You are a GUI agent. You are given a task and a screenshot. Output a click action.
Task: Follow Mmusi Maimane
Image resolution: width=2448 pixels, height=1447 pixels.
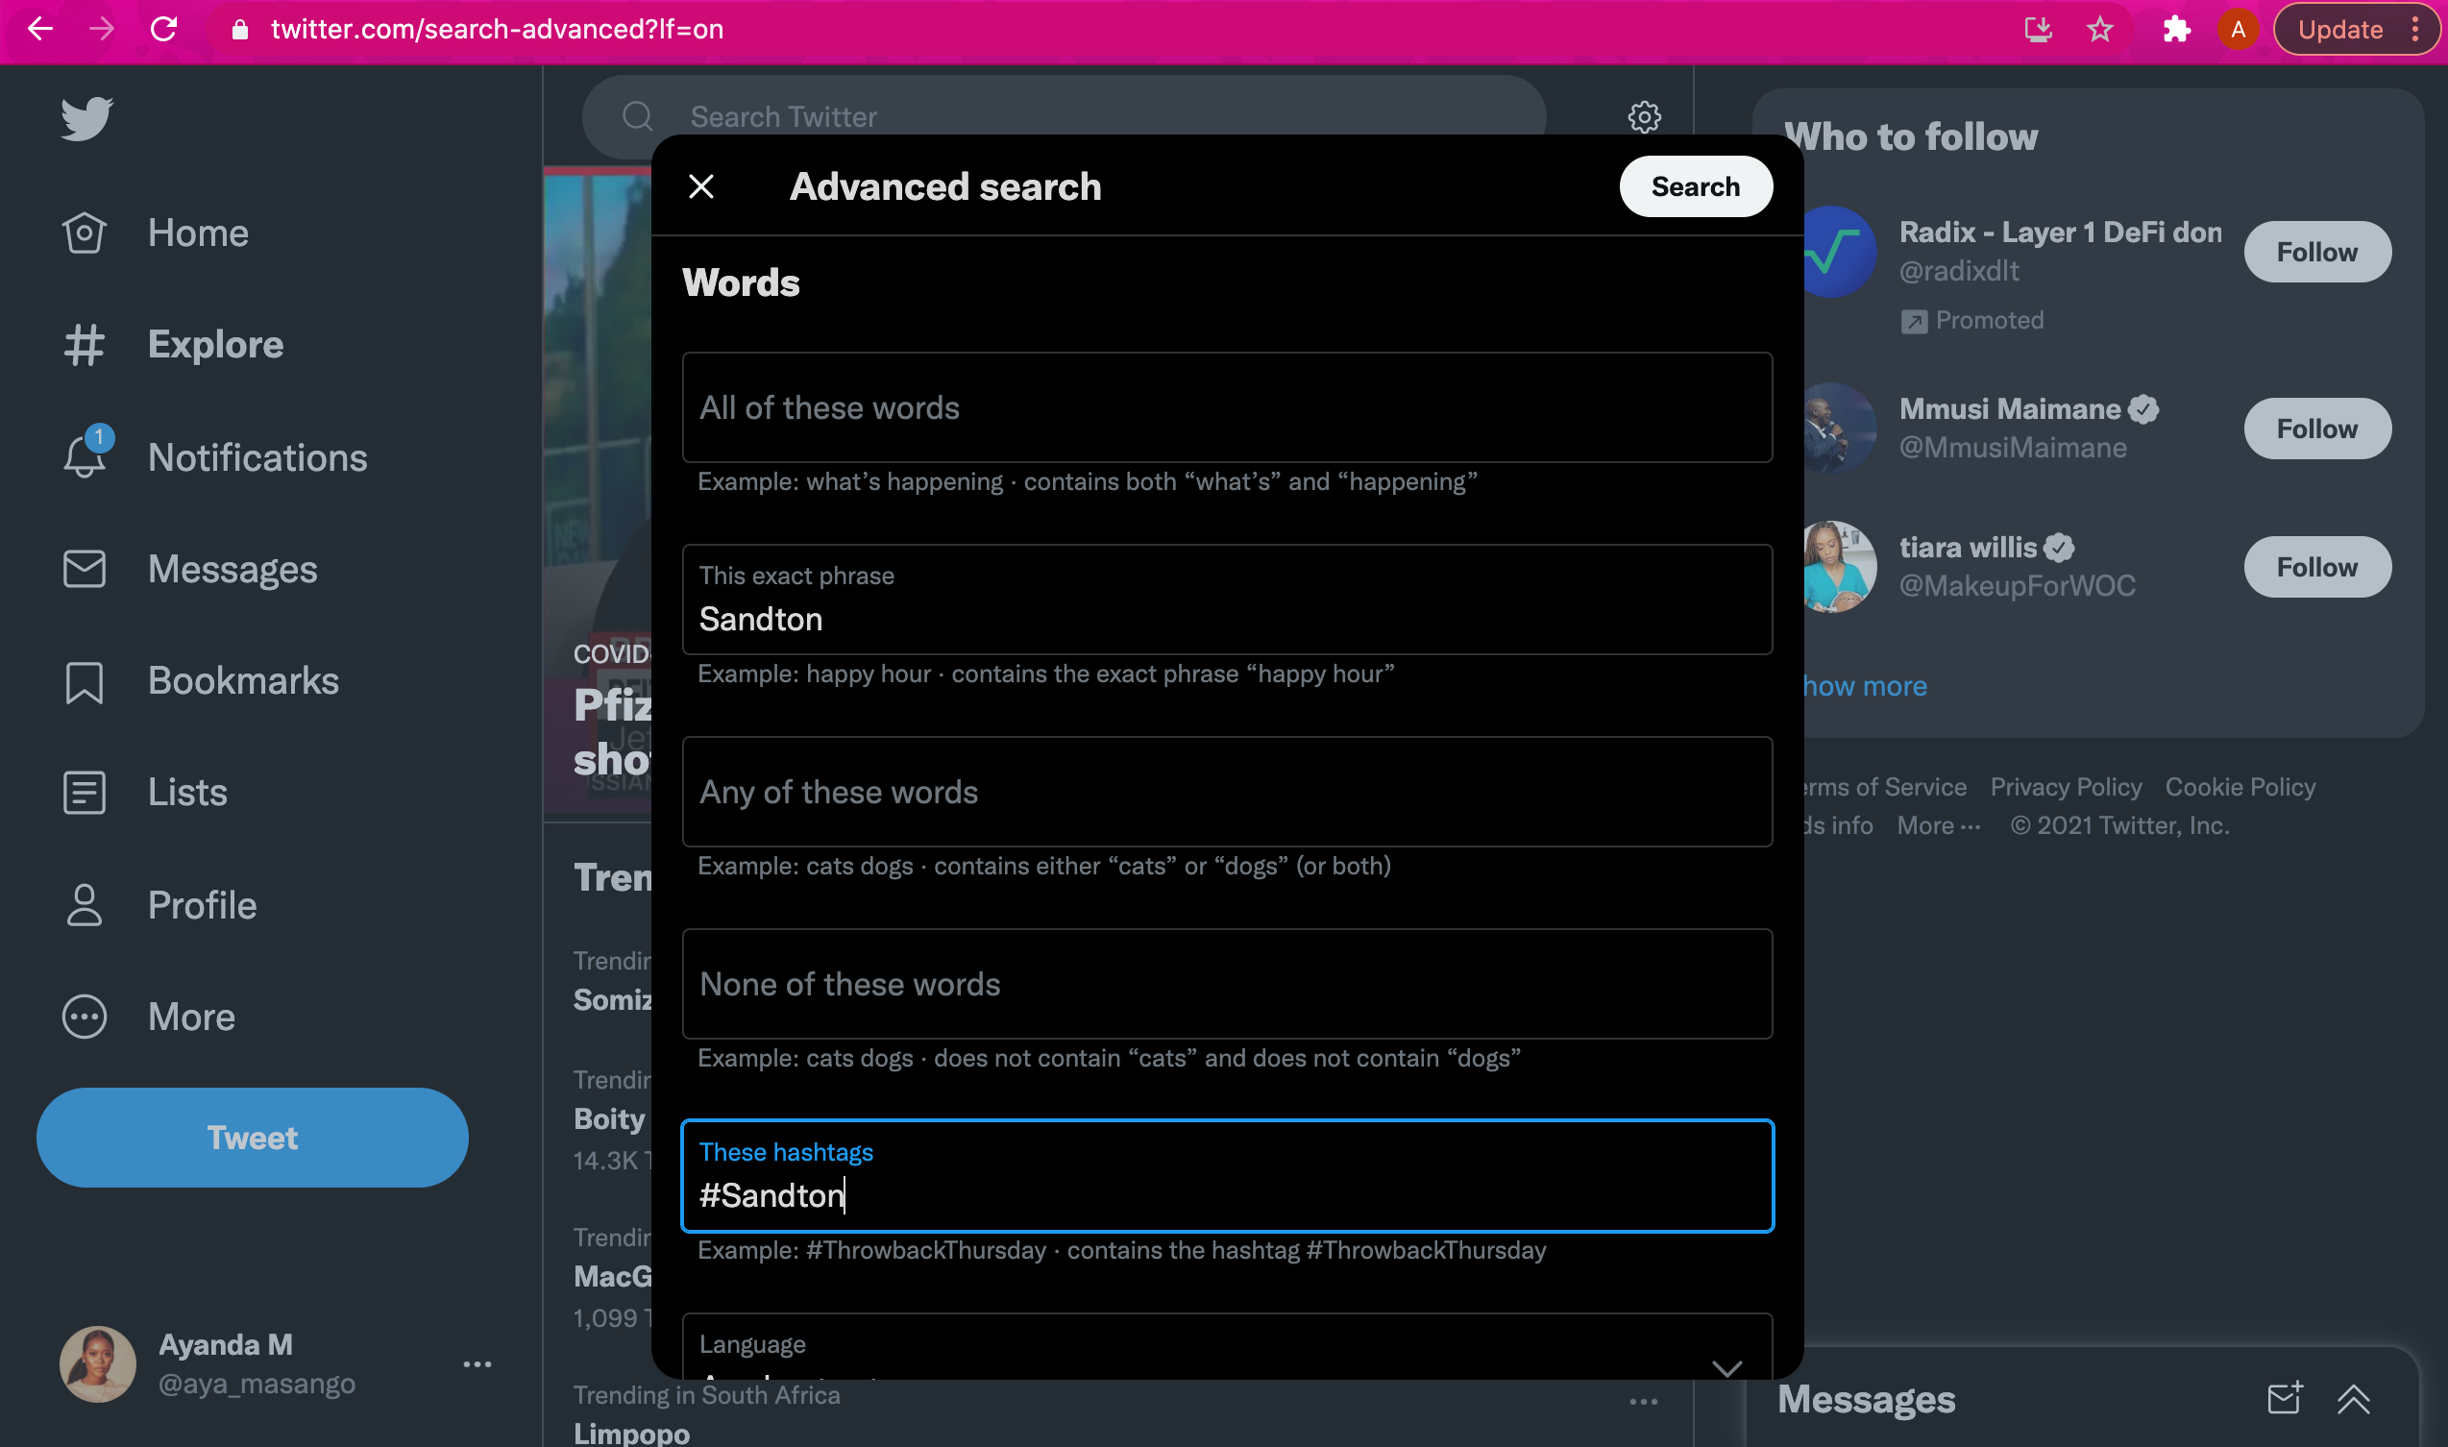click(x=2316, y=429)
